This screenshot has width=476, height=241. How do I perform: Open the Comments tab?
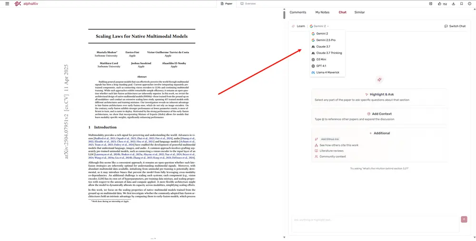click(x=298, y=12)
